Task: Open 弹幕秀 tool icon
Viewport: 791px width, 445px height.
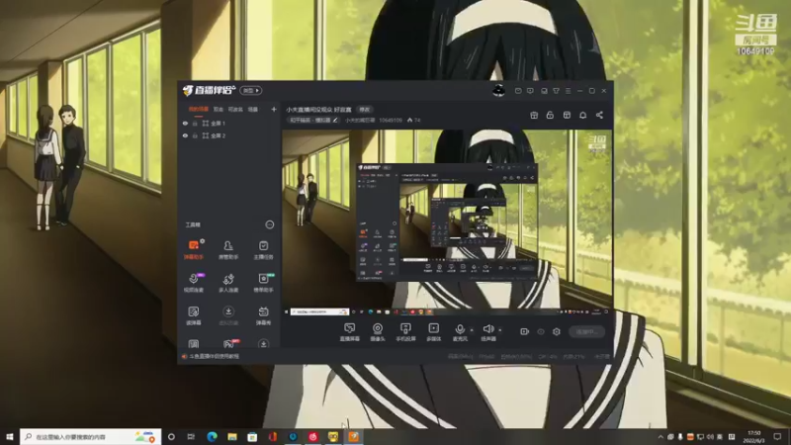Action: [x=263, y=315]
